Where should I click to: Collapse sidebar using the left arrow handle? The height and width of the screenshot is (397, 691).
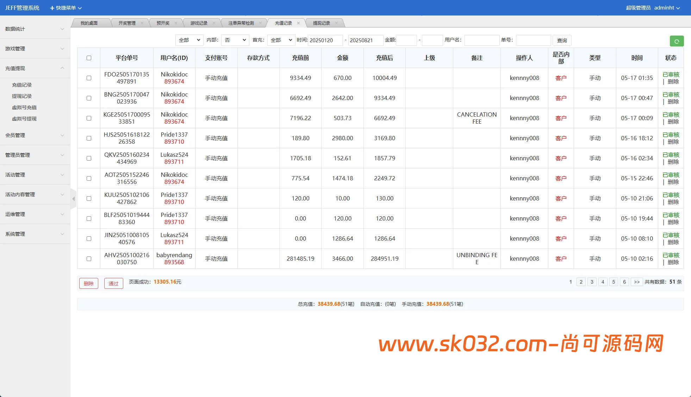pyautogui.click(x=73, y=199)
